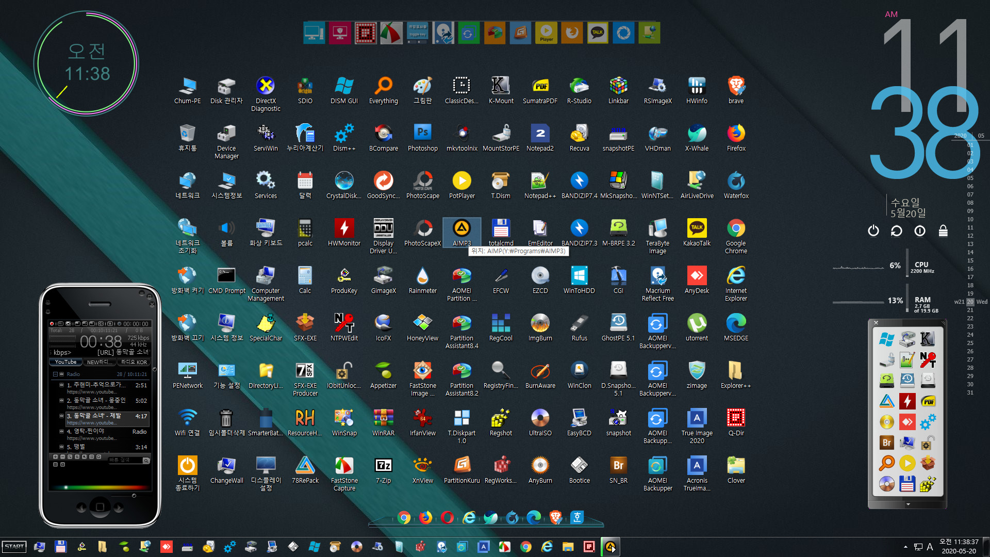Open the 방화벽 켜기 firewall icon
Viewport: 990px width, 557px height.
(x=187, y=280)
